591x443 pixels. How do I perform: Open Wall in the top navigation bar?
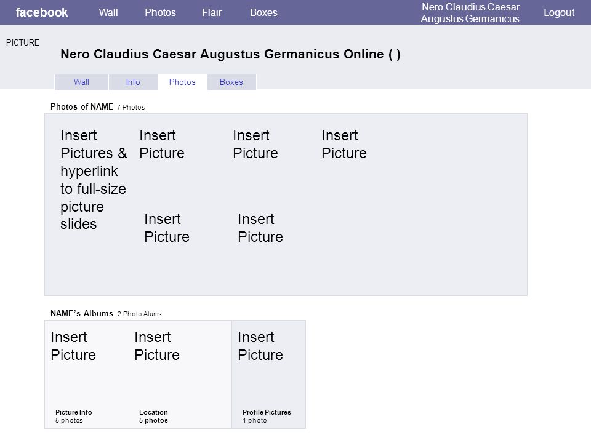108,12
